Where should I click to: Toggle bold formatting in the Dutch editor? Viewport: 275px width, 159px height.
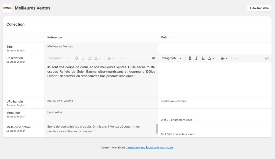[x=190, y=58]
